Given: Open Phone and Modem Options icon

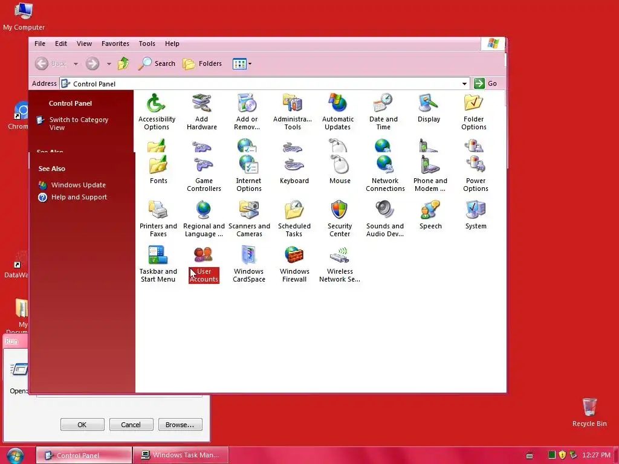Looking at the screenshot, I should 430,173.
